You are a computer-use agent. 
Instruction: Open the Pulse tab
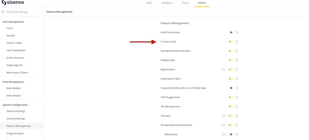point(185,3)
